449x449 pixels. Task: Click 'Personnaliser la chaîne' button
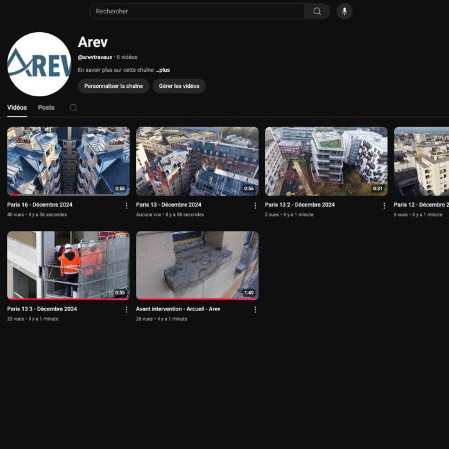pyautogui.click(x=114, y=86)
